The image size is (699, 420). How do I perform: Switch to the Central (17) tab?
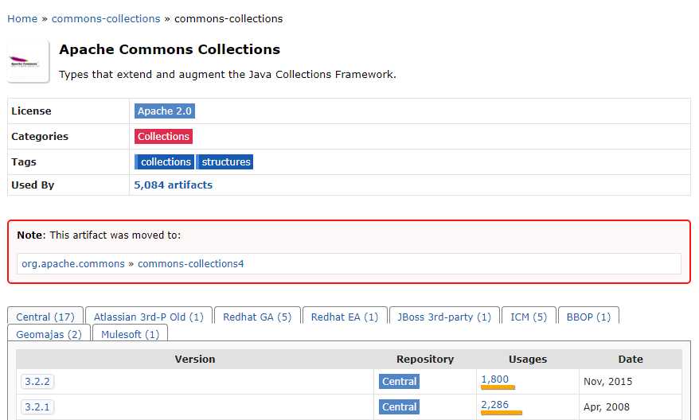pyautogui.click(x=45, y=317)
